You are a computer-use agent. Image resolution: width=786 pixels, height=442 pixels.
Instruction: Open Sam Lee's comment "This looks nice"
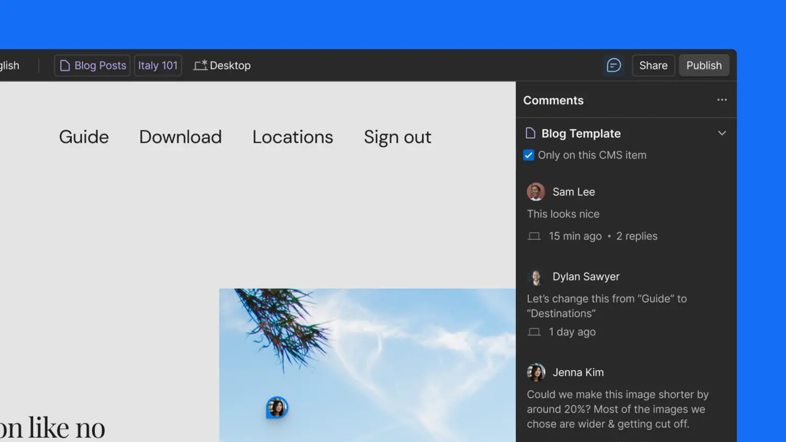click(x=563, y=214)
